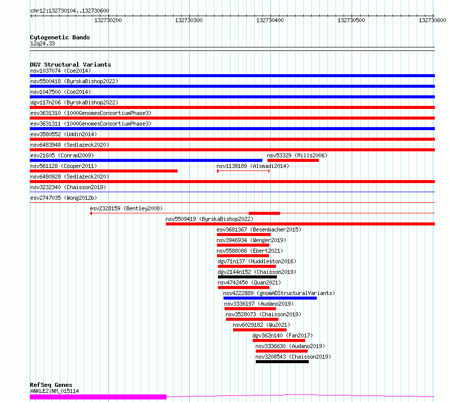Image resolution: width=449 pixels, height=402 pixels.
Task: Open esv3631311 (1000GenomesConsortiumPhase3) label
Action: pos(91,124)
